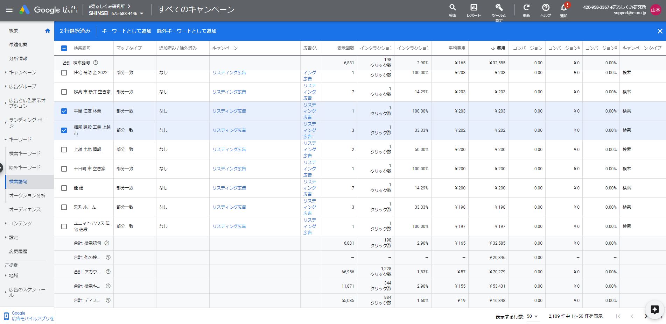Click the Google Ads mobile app icon
The height and width of the screenshot is (324, 666).
tap(6, 316)
